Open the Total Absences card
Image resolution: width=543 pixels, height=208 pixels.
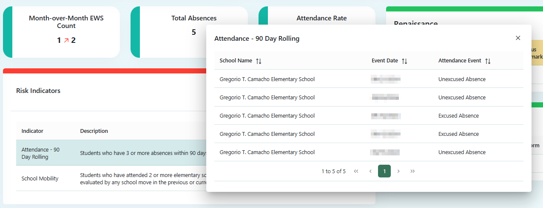pos(193,32)
